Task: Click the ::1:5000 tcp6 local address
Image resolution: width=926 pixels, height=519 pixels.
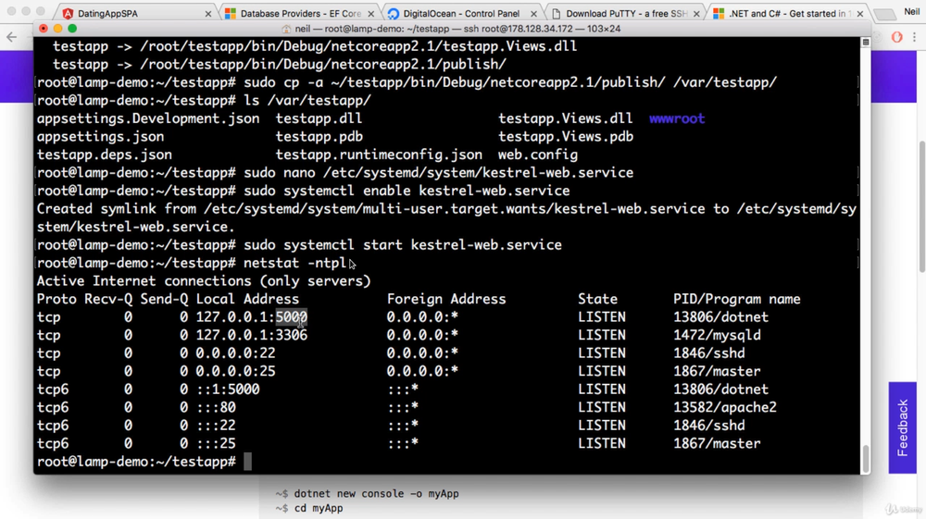Action: click(228, 389)
